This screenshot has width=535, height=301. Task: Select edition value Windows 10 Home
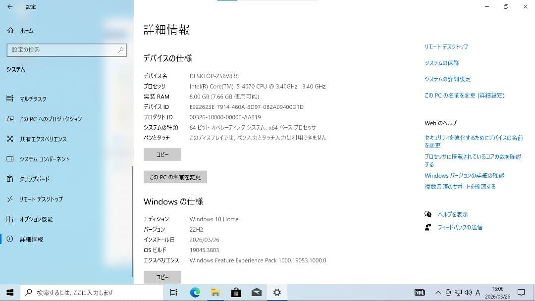(x=214, y=219)
